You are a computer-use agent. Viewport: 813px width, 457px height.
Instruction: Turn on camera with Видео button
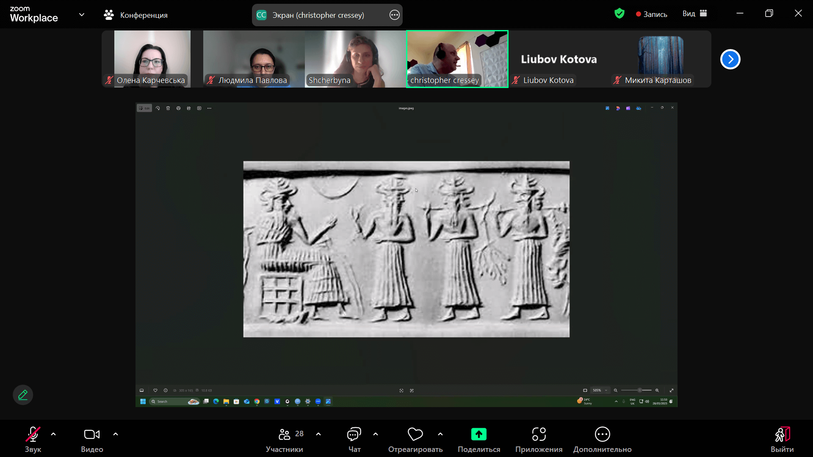[x=92, y=440]
